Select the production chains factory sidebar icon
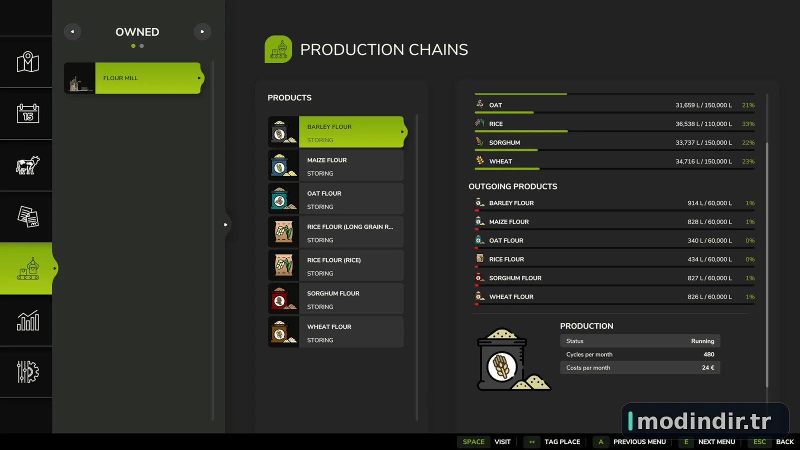This screenshot has height=450, width=800. click(x=27, y=268)
